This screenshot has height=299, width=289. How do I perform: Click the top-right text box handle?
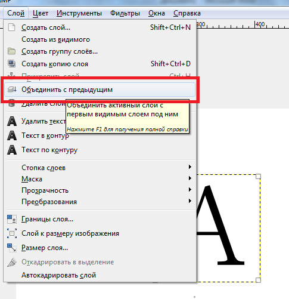click(x=258, y=177)
